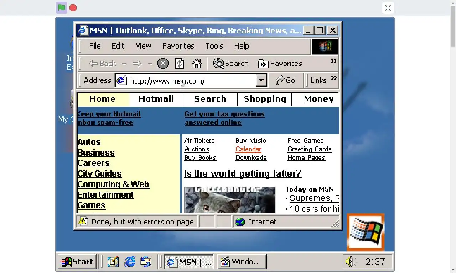Expand the toolbar overflow chevron

[x=334, y=61]
